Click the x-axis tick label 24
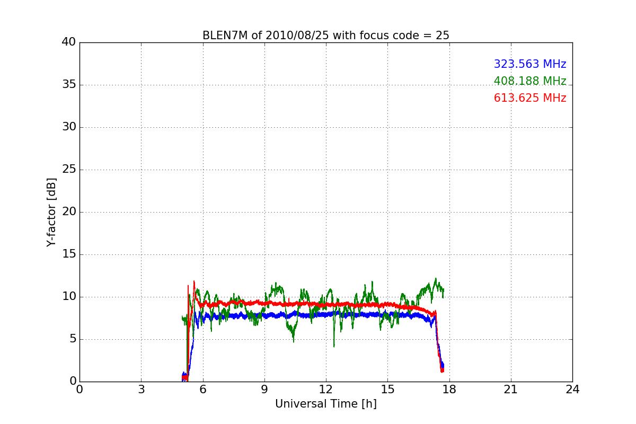The height and width of the screenshot is (424, 636). 572,390
